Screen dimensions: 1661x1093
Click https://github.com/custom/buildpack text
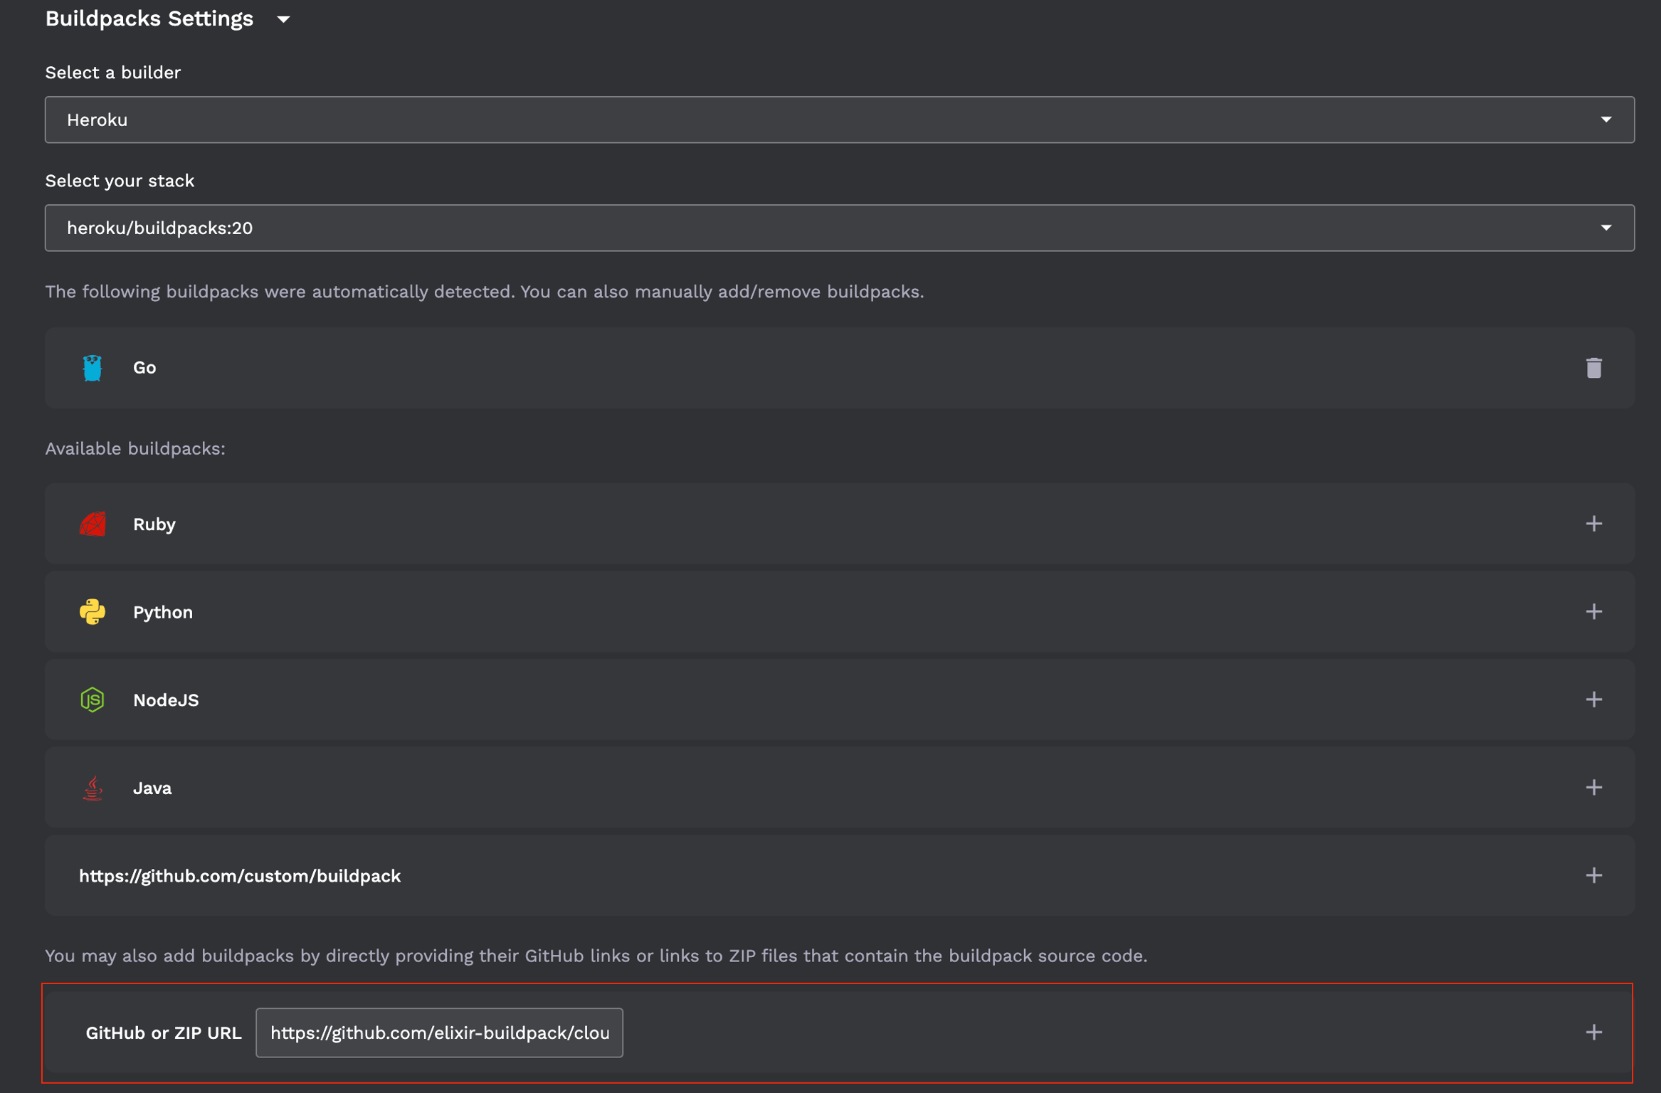(240, 876)
